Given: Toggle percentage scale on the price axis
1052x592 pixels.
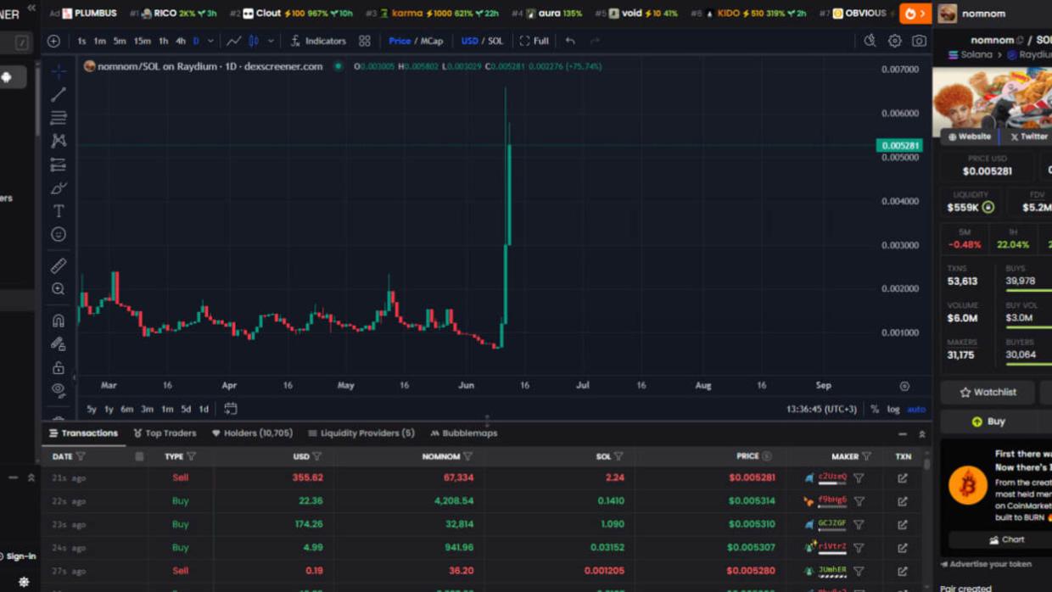Looking at the screenshot, I should point(875,409).
